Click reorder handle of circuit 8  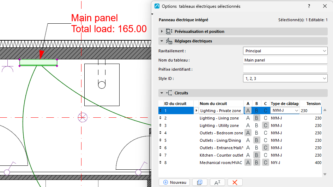coord(161,163)
